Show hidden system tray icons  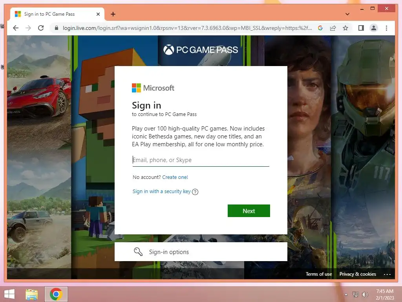point(346,295)
